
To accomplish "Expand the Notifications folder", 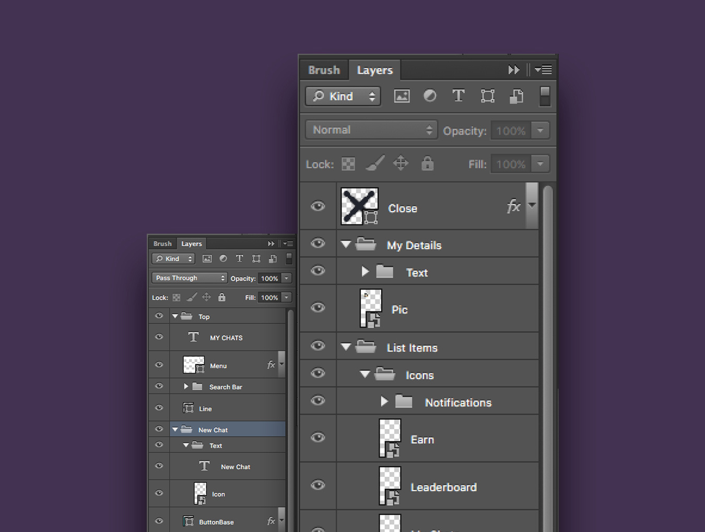I will coord(384,402).
